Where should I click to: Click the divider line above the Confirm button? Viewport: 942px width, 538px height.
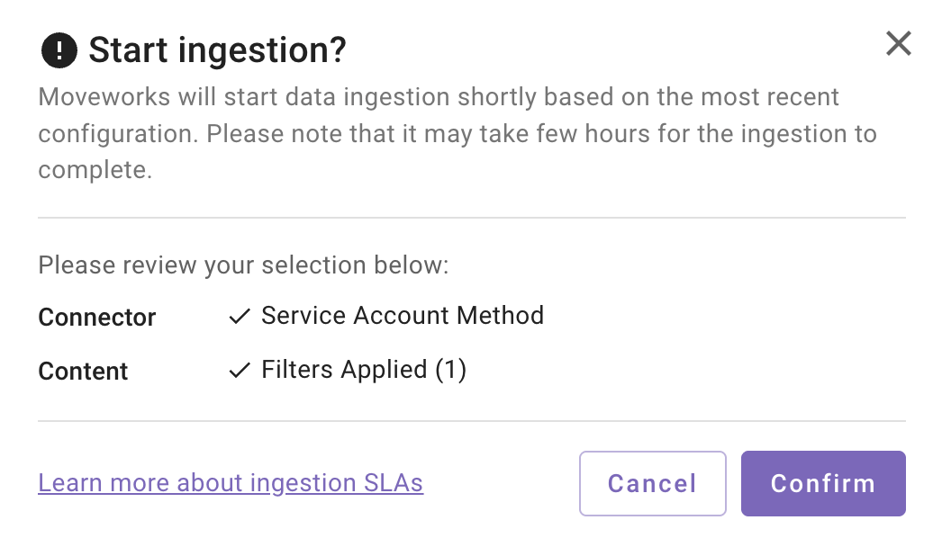[x=471, y=420]
